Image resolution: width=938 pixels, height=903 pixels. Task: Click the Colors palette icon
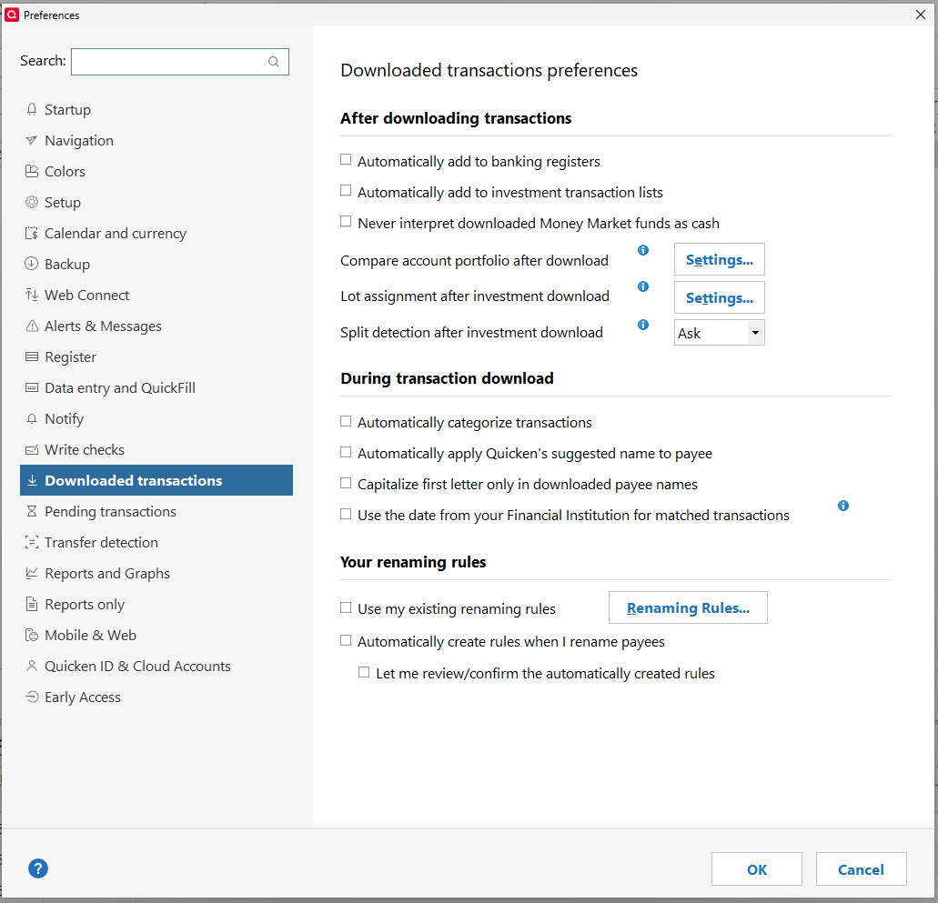click(32, 172)
